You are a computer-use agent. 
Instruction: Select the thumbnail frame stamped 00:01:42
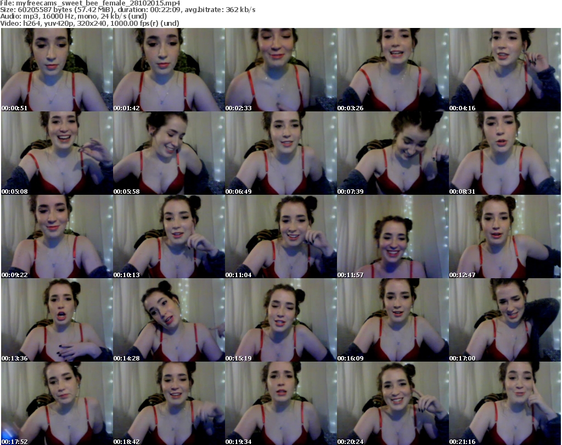tap(169, 70)
